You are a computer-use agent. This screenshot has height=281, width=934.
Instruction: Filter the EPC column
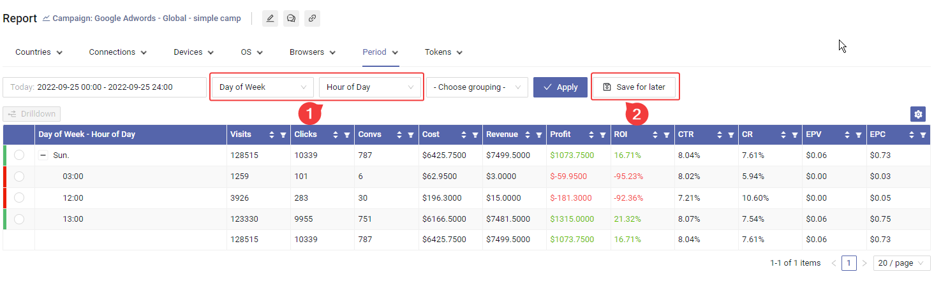tap(923, 135)
